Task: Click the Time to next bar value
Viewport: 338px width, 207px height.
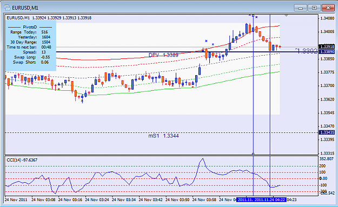Action: pyautogui.click(x=46, y=47)
